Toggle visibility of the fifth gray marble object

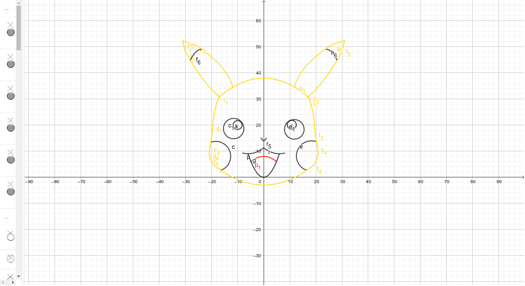pyautogui.click(x=11, y=160)
